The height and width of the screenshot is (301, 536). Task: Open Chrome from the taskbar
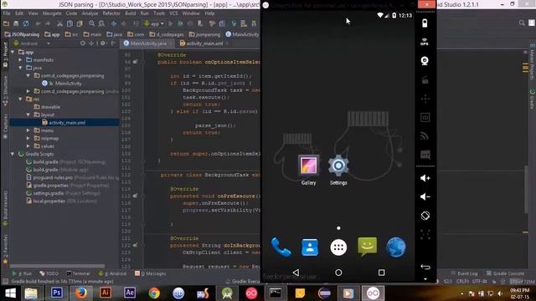[154, 293]
